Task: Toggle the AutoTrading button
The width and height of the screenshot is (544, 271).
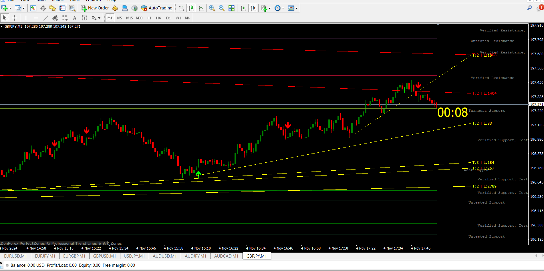Action: [157, 8]
